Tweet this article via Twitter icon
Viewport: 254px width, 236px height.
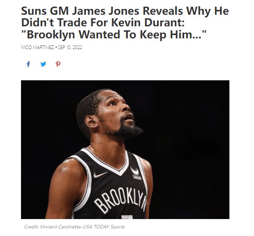coord(43,64)
